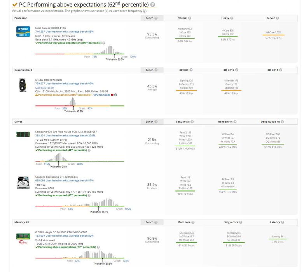Click help icon next to Single core header
This screenshot has width=304, height=272.
pos(241,222)
